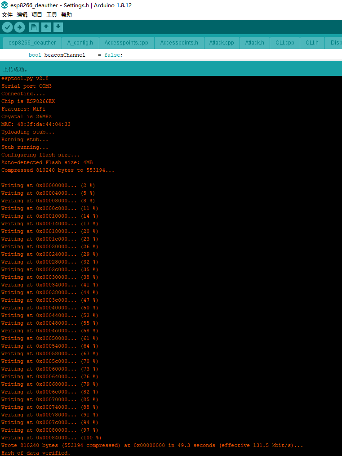
Task: Open the CLI.cpp tab
Action: [285, 43]
